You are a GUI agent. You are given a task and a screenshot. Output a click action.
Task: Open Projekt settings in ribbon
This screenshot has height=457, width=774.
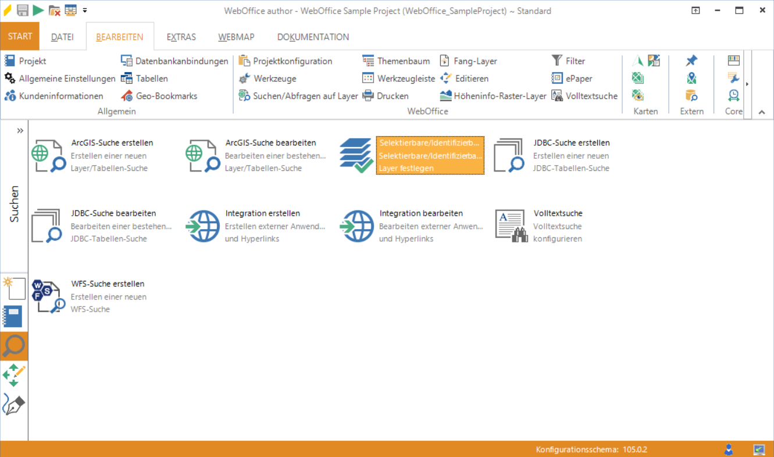(25, 61)
